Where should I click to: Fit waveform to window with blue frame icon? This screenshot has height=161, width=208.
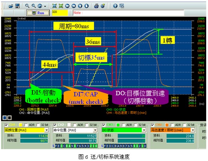(x=55, y=6)
